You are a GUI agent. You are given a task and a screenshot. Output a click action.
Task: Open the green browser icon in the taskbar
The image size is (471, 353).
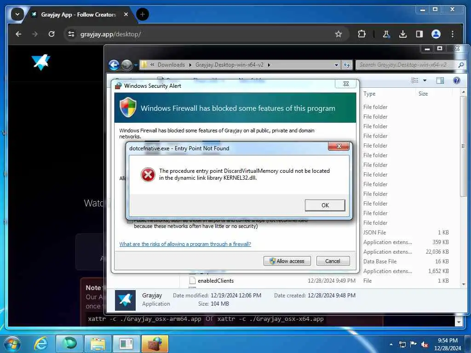point(69,343)
